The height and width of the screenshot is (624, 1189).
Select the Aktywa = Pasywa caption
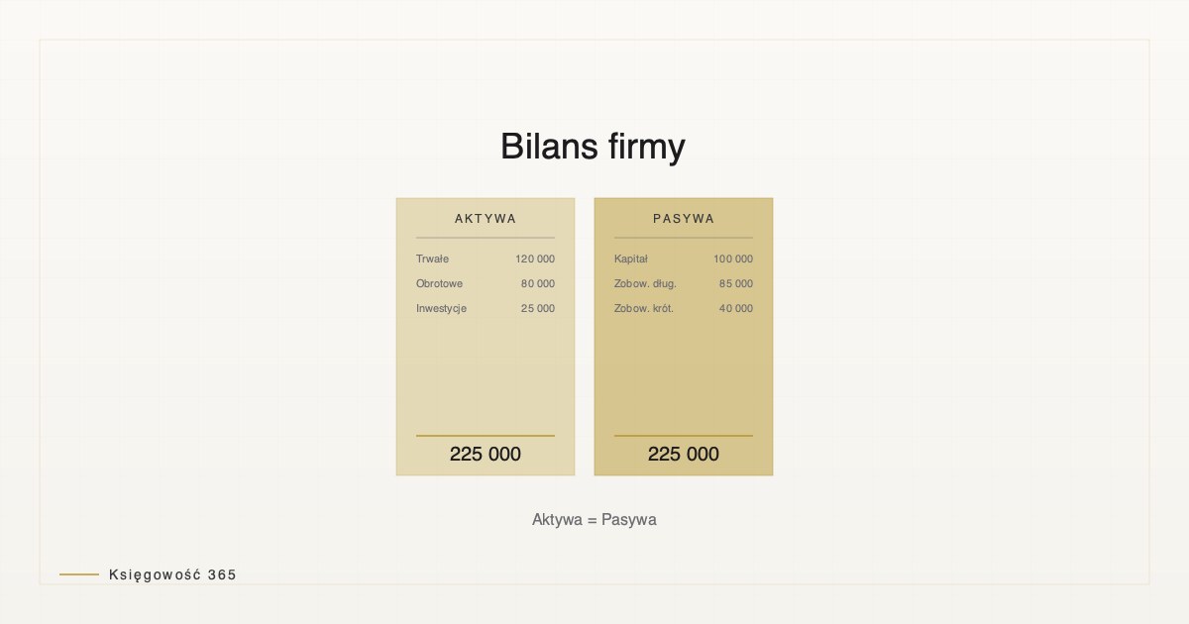coord(594,520)
